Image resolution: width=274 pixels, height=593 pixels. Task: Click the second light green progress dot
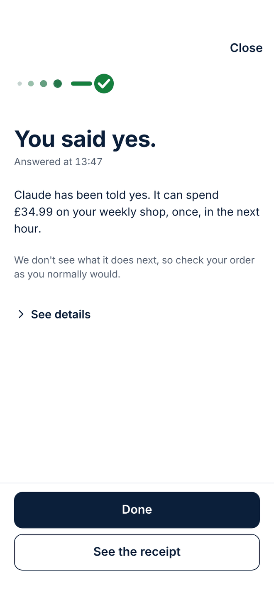coord(31,83)
